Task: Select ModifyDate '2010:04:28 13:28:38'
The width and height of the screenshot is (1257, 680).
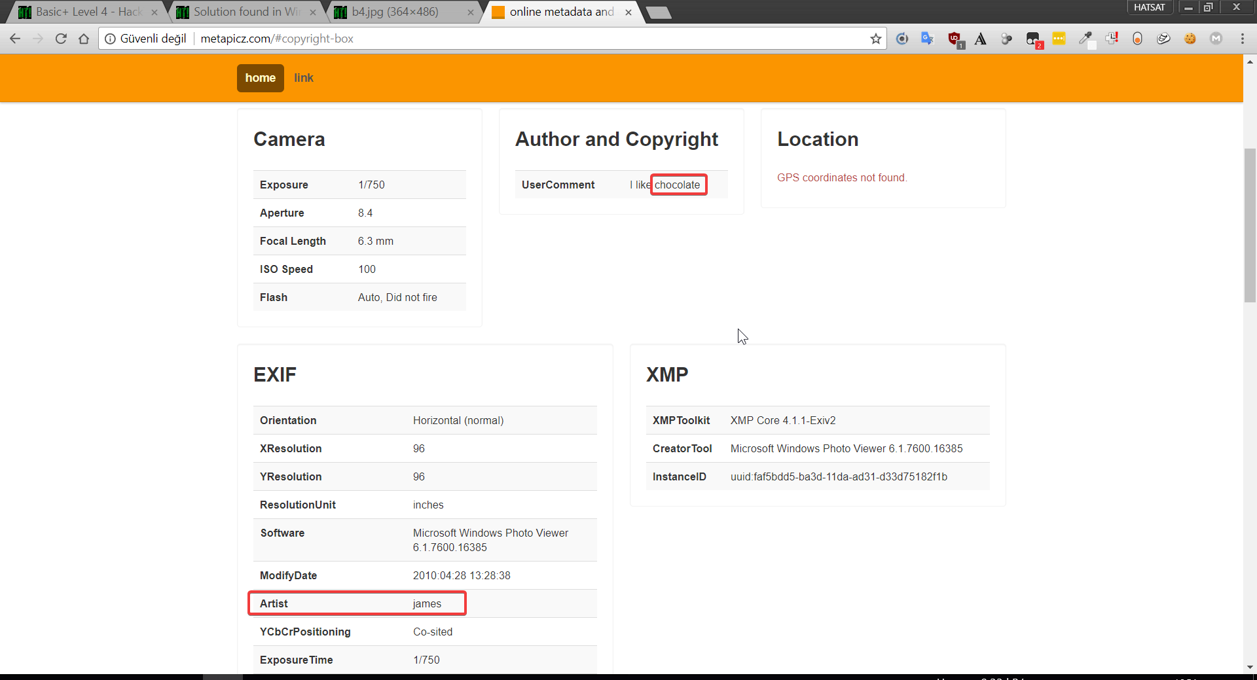Action: (x=462, y=575)
